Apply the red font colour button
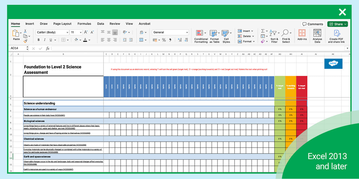 (x=85, y=40)
